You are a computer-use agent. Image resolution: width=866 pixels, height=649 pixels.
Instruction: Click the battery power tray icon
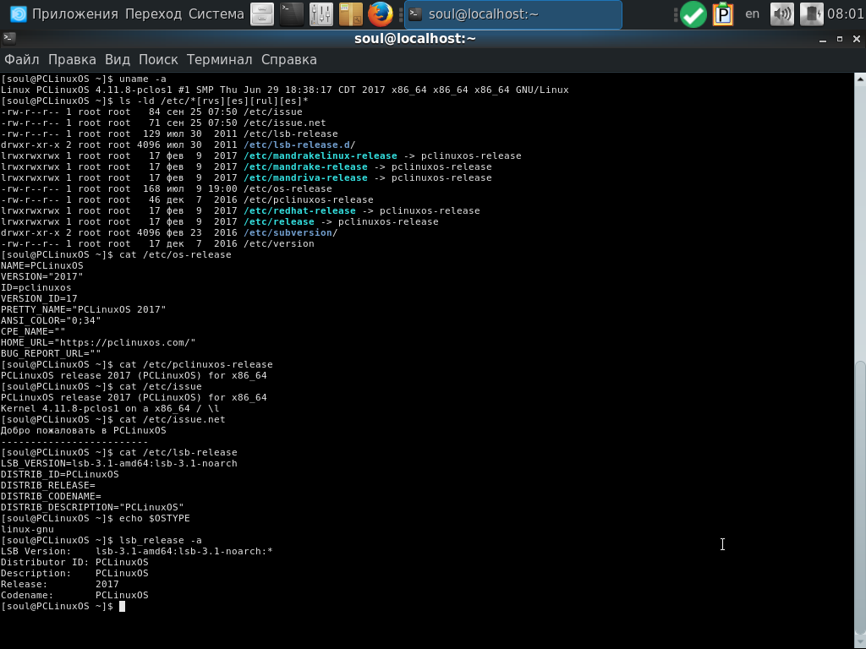pos(811,14)
